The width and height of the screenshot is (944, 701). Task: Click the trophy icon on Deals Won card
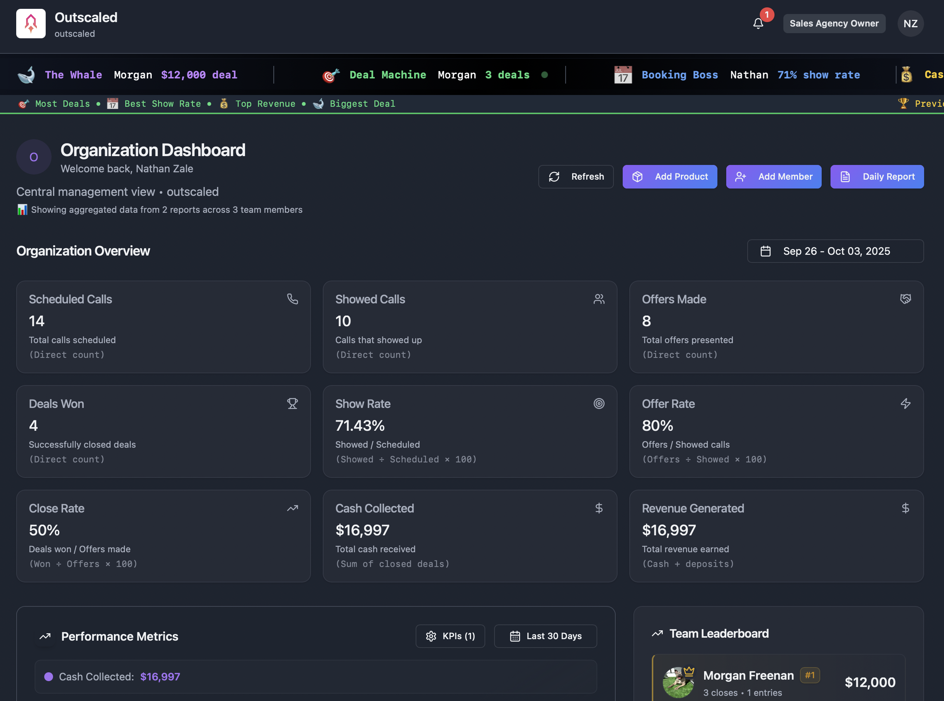click(292, 404)
